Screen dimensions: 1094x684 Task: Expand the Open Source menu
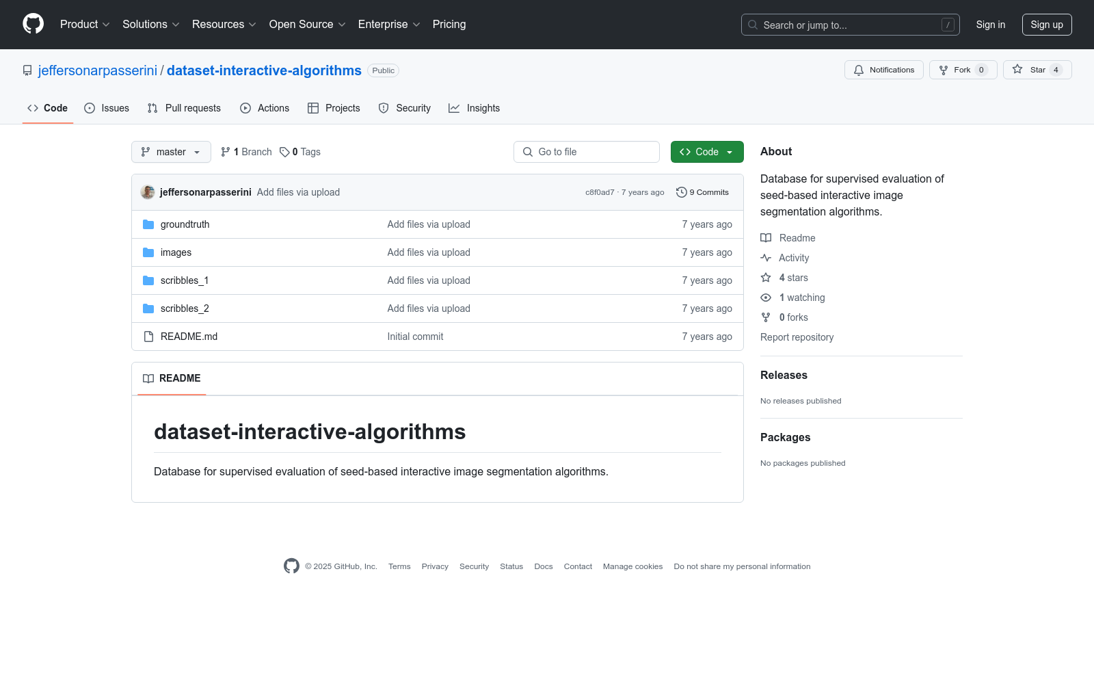(308, 25)
